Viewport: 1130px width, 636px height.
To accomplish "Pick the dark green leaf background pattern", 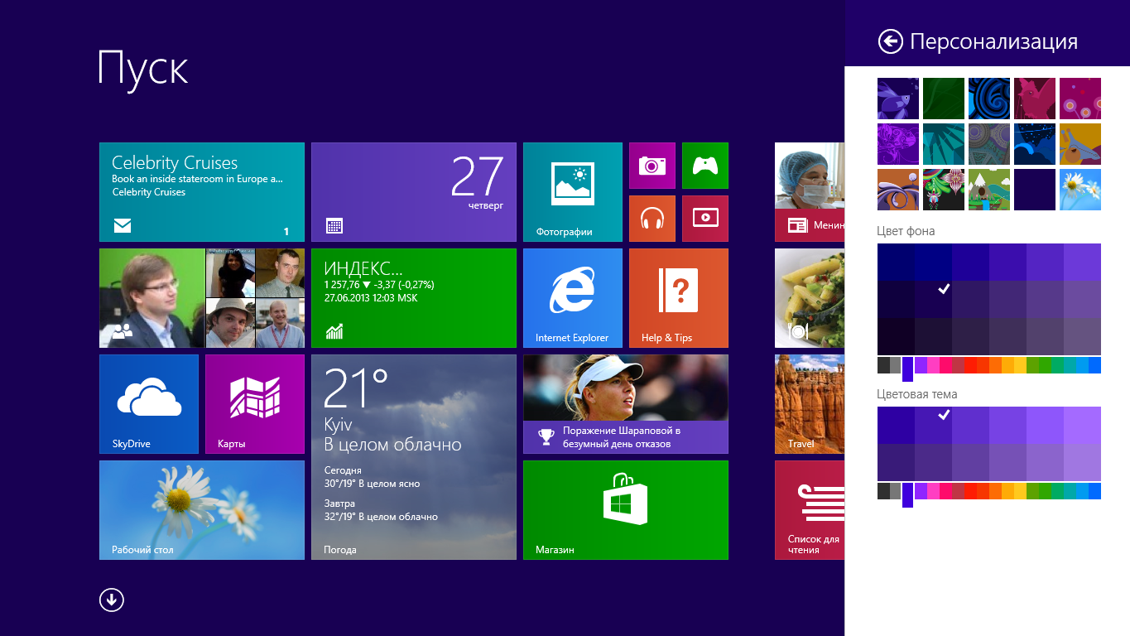I will coord(944,99).
